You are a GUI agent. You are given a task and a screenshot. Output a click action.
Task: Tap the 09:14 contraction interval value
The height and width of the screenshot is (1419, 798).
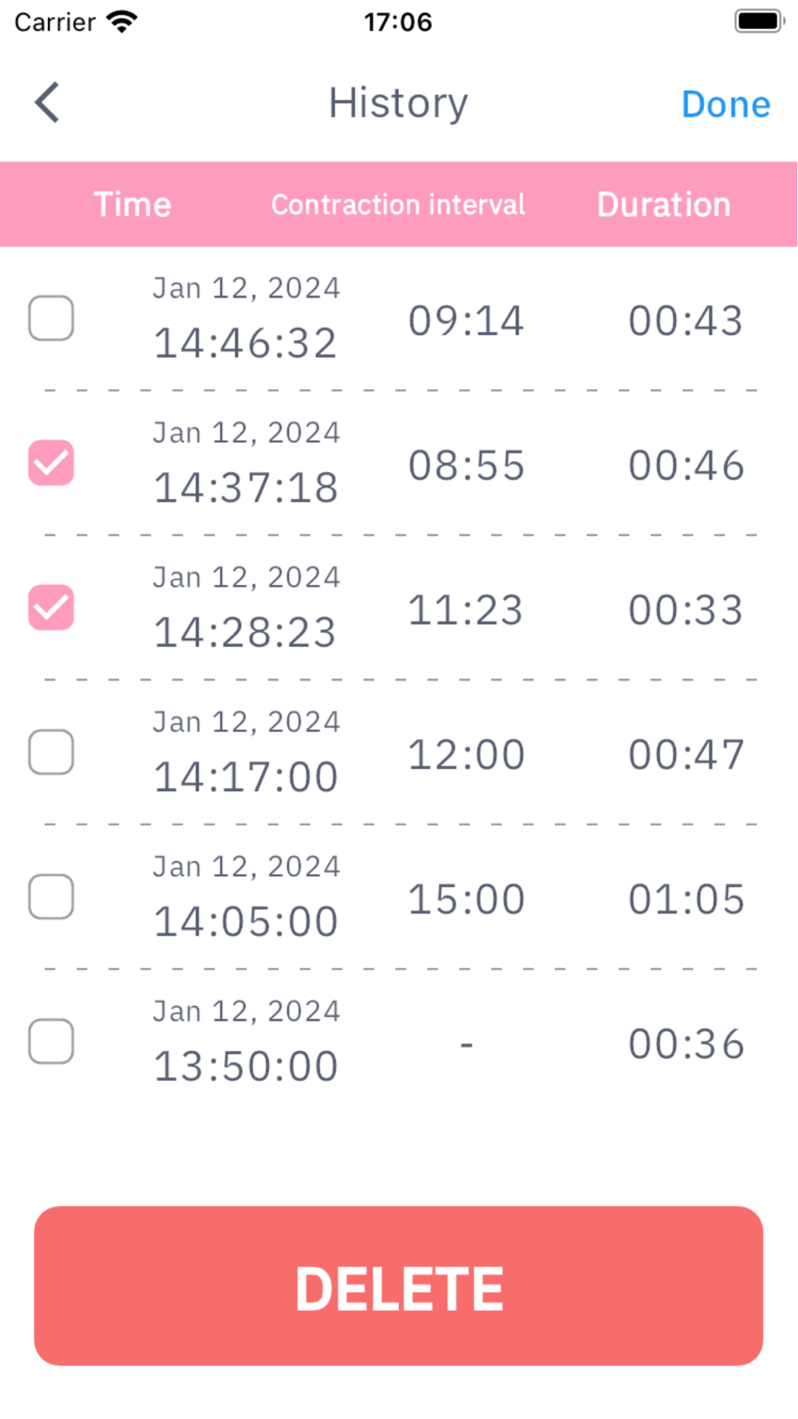[466, 321]
